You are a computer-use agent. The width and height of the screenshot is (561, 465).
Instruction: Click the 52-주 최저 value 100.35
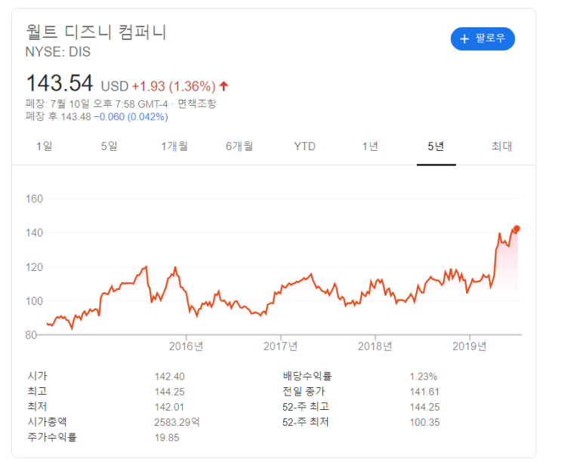(424, 423)
